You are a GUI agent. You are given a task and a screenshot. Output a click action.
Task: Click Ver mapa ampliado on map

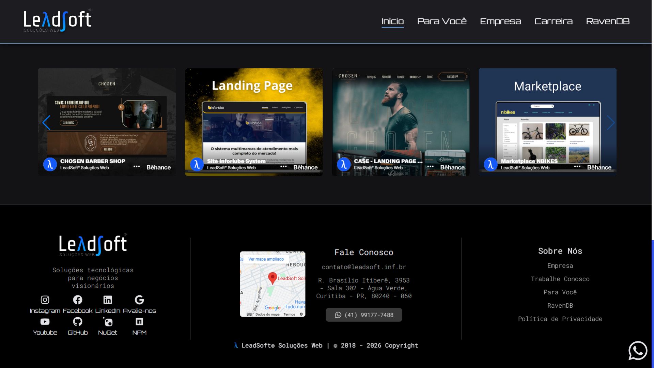click(x=266, y=259)
